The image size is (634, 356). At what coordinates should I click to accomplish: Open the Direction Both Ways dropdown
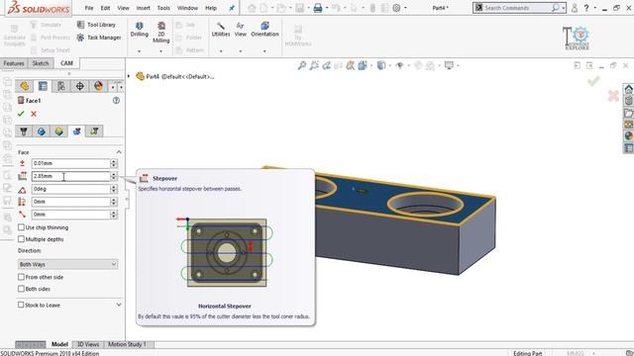[68, 264]
